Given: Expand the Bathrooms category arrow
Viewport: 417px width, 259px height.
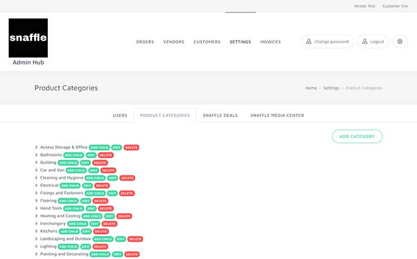Looking at the screenshot, I should click(36, 155).
